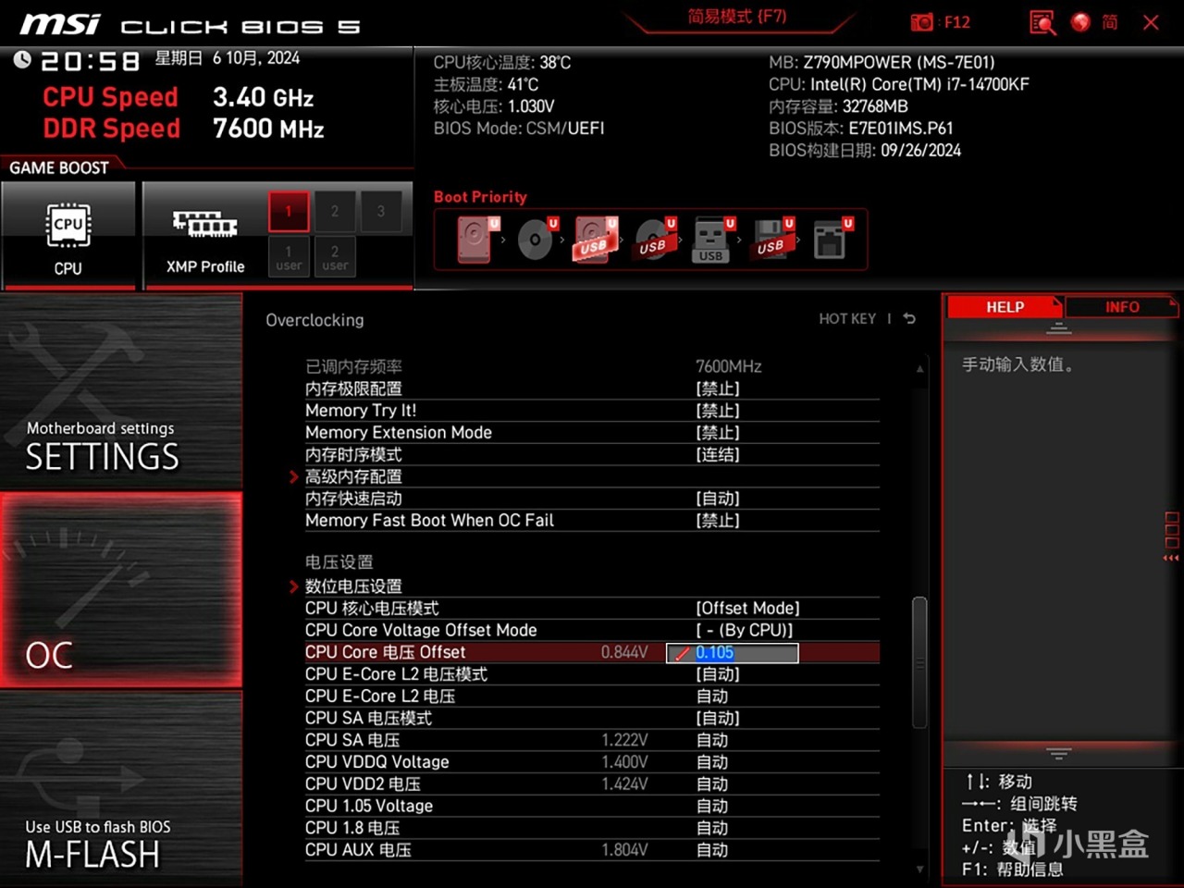Open 内存时序模式 value dropdown
The image size is (1184, 888).
coord(718,455)
